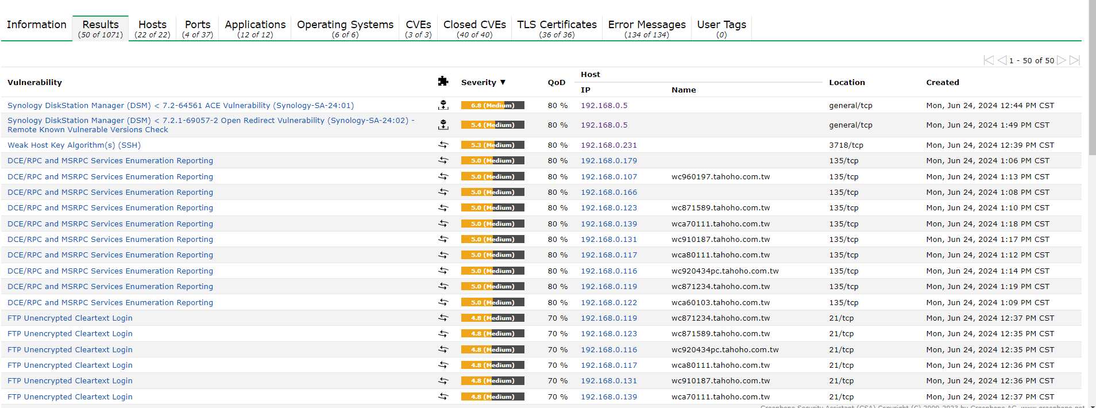The width and height of the screenshot is (1096, 408).
Task: Go to the first results page
Action: coord(989,60)
